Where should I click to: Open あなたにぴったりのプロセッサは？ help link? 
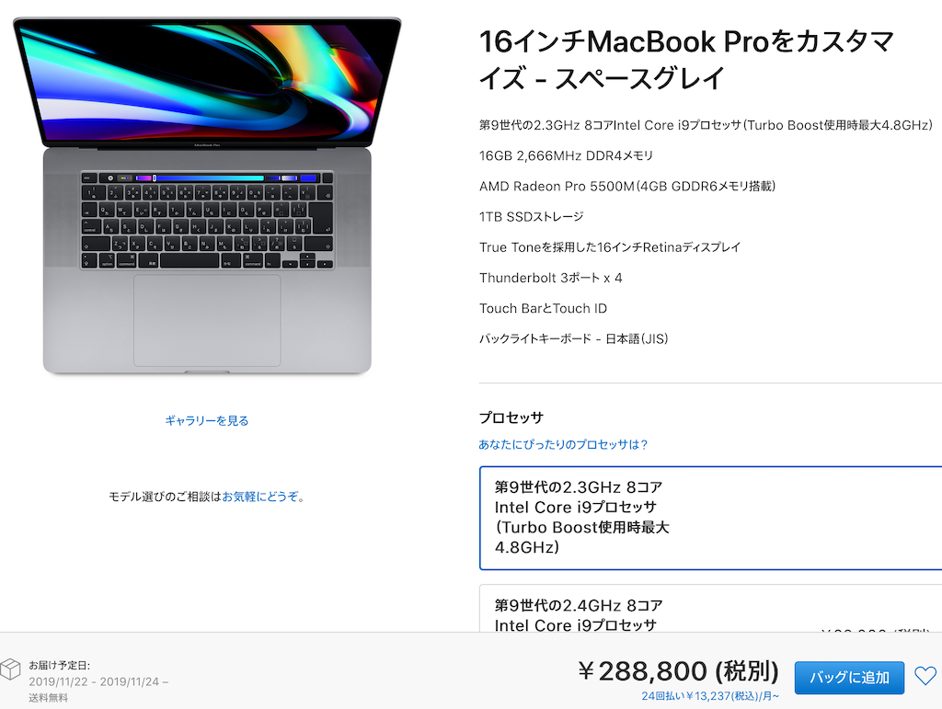tap(563, 444)
